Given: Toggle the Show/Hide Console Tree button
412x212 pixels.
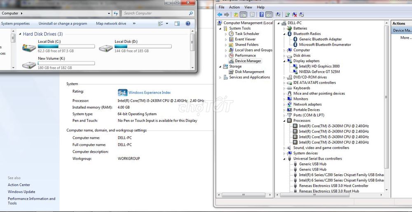Looking at the screenshot, I should (243, 14).
